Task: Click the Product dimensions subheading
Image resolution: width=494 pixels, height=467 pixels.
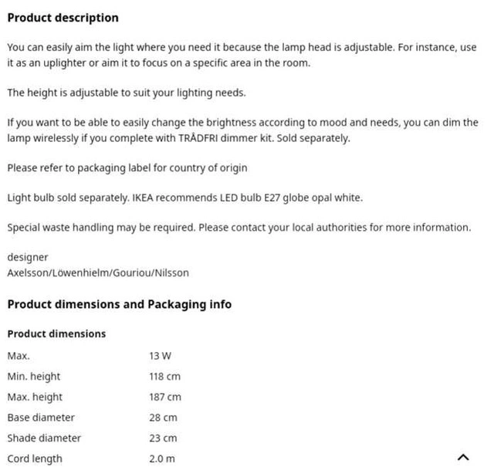Action: (56, 333)
